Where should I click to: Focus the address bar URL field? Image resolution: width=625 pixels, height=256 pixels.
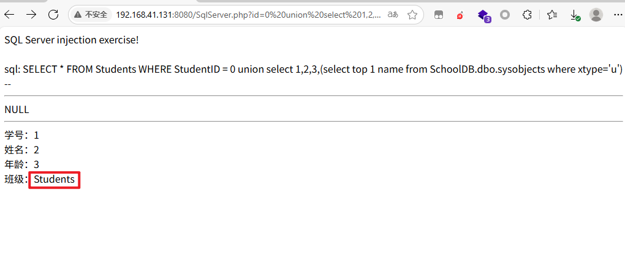(248, 15)
